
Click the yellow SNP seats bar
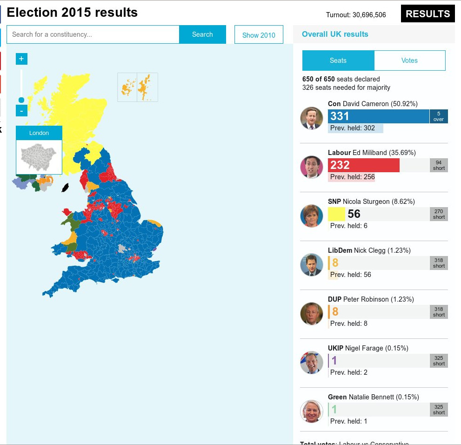click(336, 214)
